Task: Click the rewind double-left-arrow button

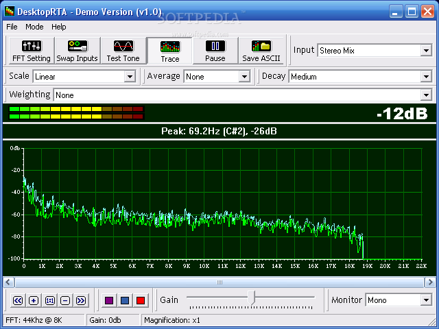Action: coord(19,300)
